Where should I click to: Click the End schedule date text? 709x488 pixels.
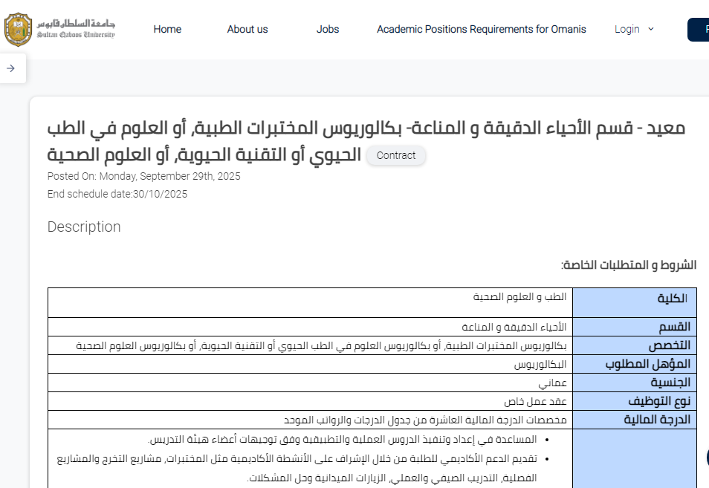coord(117,194)
